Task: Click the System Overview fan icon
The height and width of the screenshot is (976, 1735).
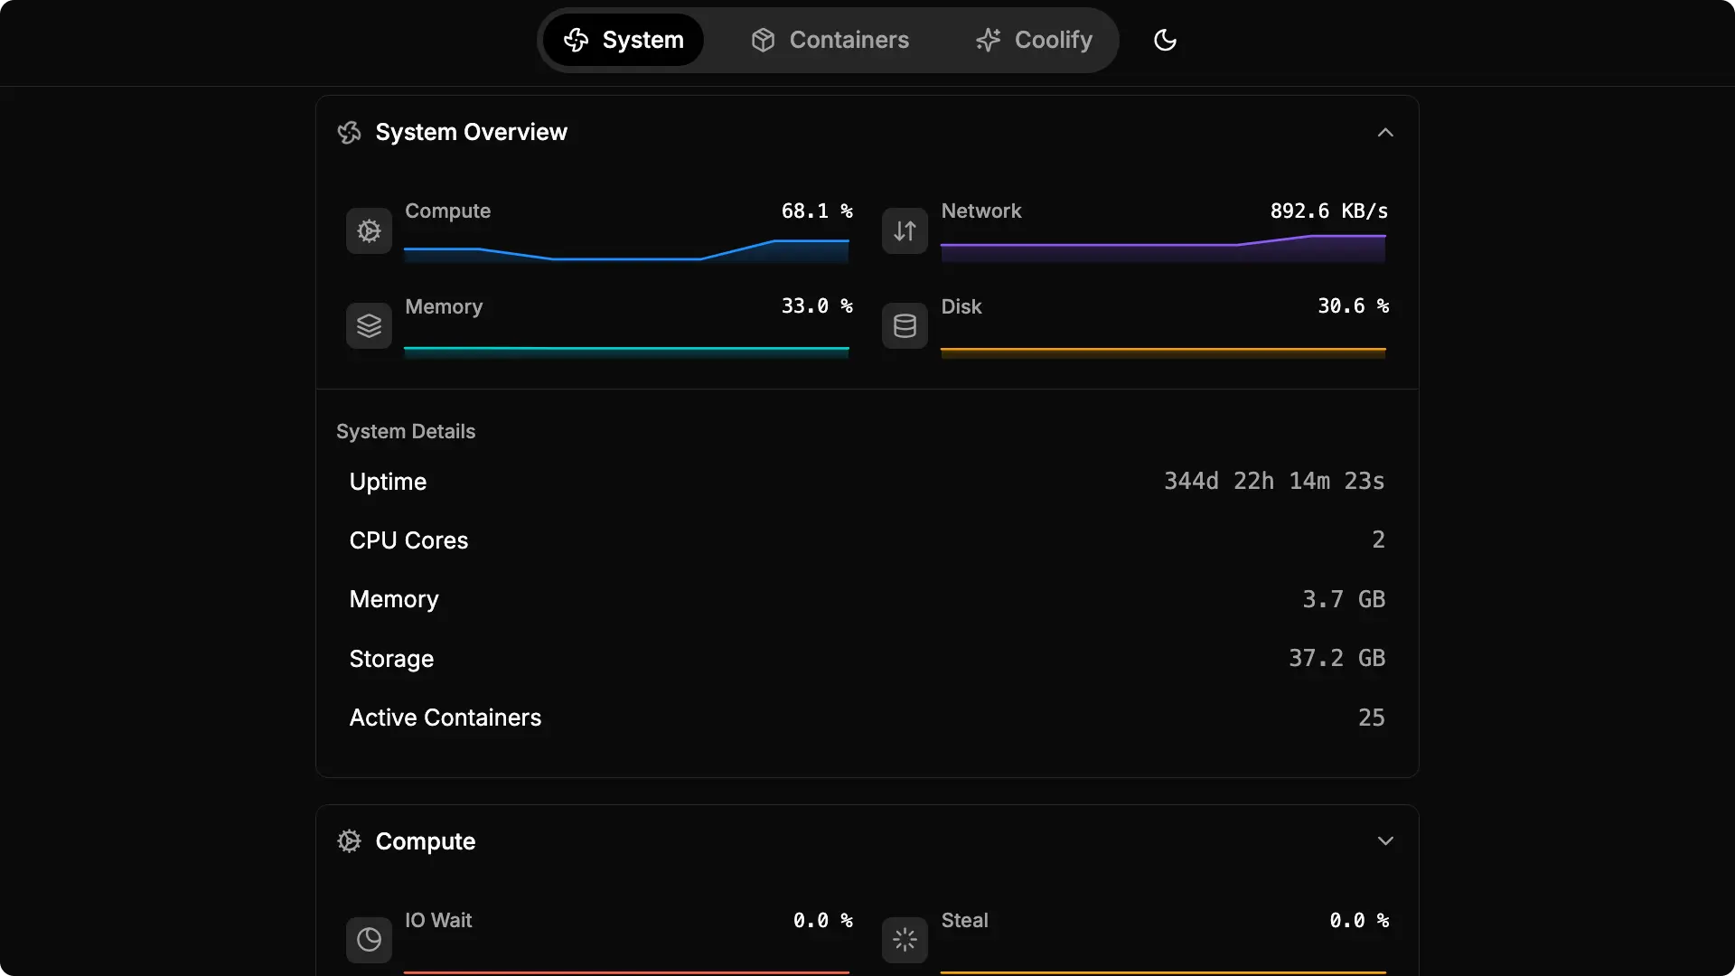Action: [x=349, y=133]
